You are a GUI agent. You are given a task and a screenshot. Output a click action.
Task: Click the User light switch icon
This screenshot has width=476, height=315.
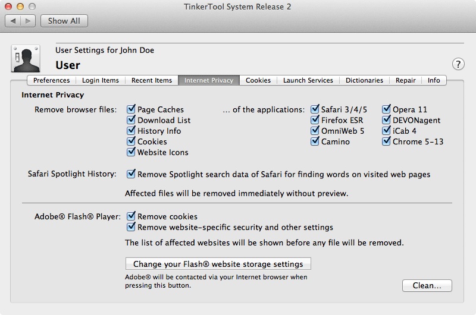click(25, 59)
